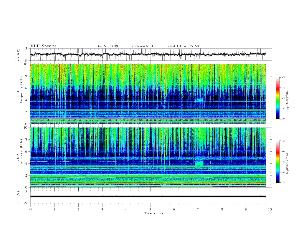Click the ch.1 'Frequency (kHz)' axis label
The image size is (304, 235).
(x=21, y=89)
